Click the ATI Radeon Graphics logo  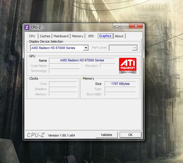coord(128,66)
